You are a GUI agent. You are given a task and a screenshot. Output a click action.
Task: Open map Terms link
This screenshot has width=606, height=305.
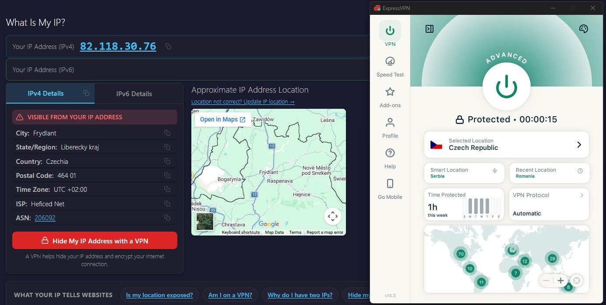(295, 232)
